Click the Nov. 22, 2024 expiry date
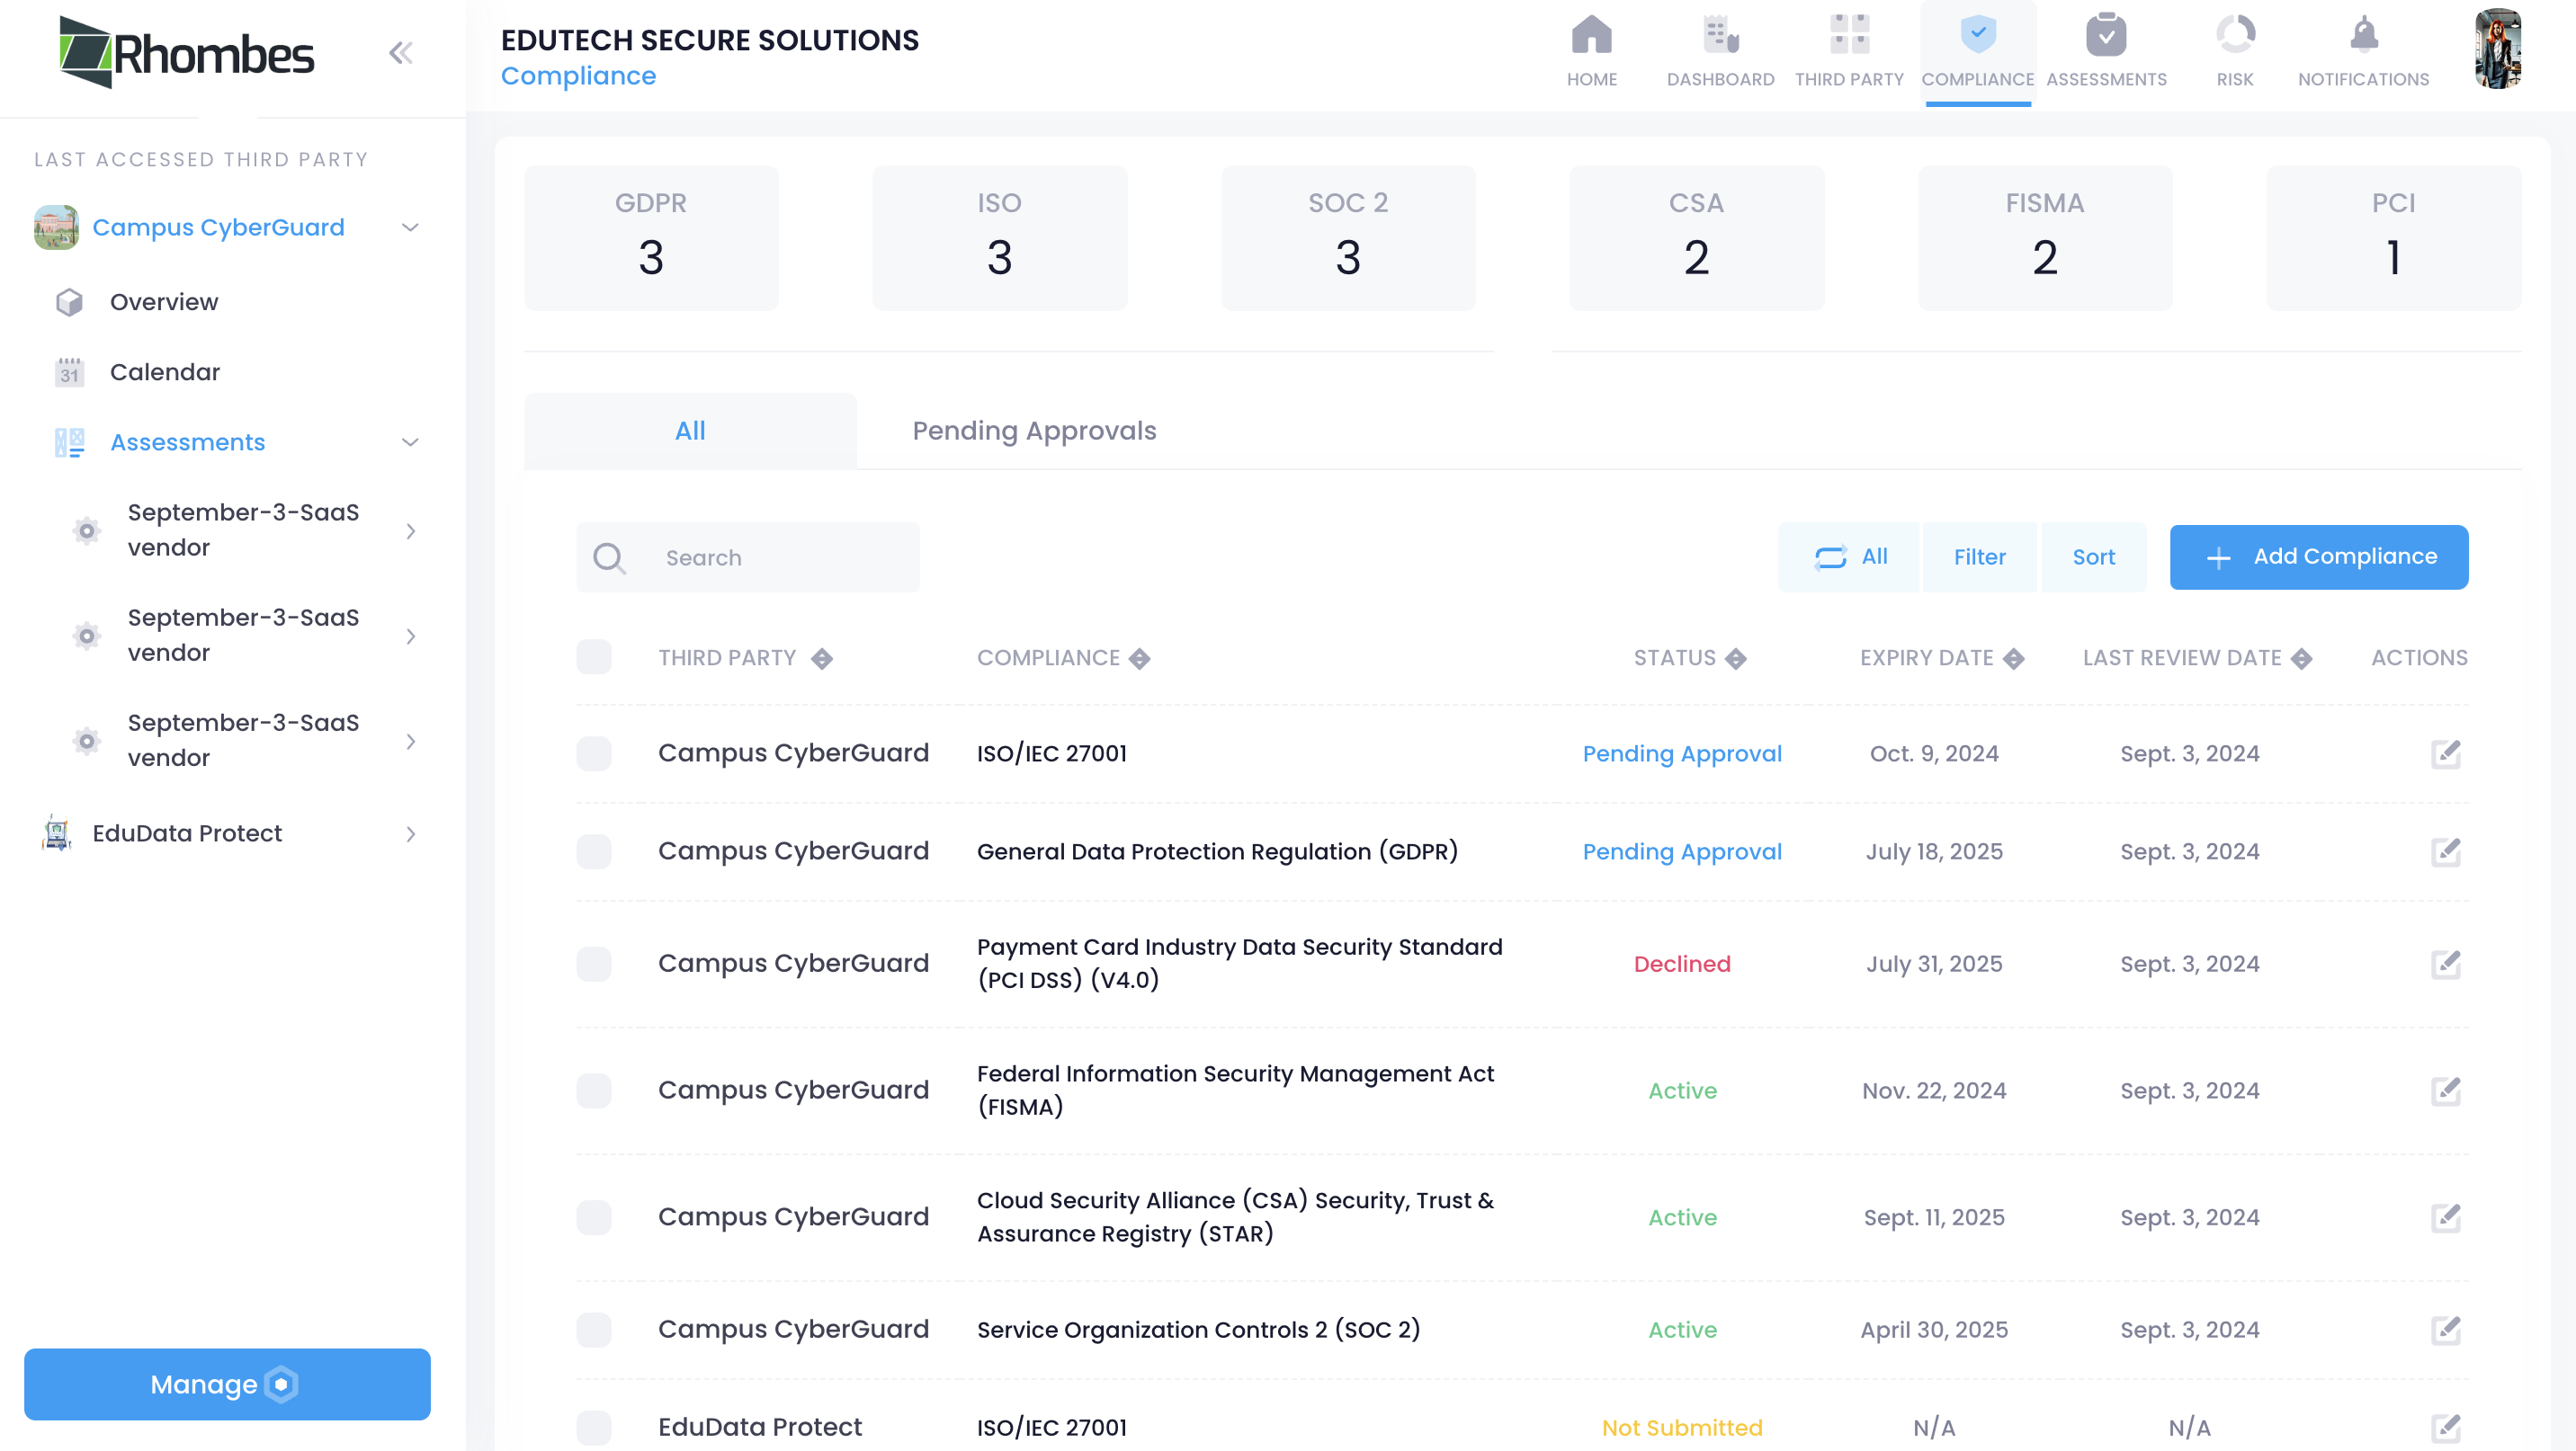 (1934, 1090)
